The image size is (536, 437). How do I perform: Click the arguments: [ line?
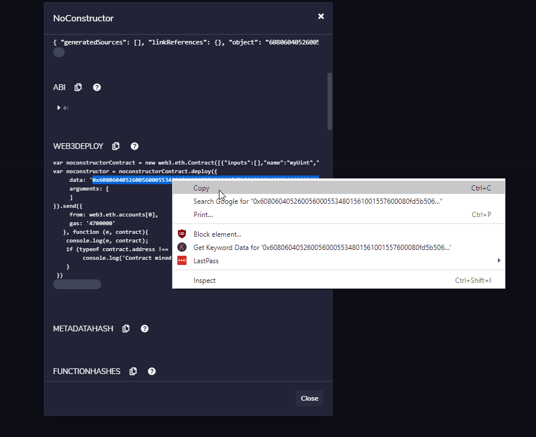tap(89, 189)
